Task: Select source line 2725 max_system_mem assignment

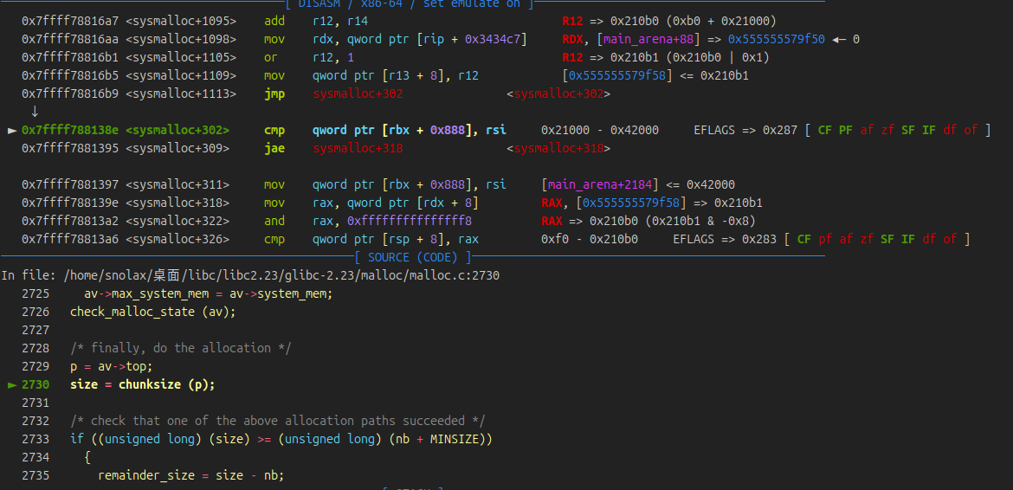Action: [208, 293]
